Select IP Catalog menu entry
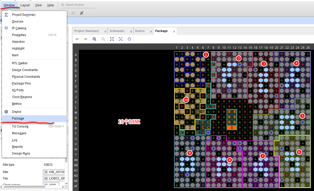This screenshot has width=314, height=191. (34, 28)
